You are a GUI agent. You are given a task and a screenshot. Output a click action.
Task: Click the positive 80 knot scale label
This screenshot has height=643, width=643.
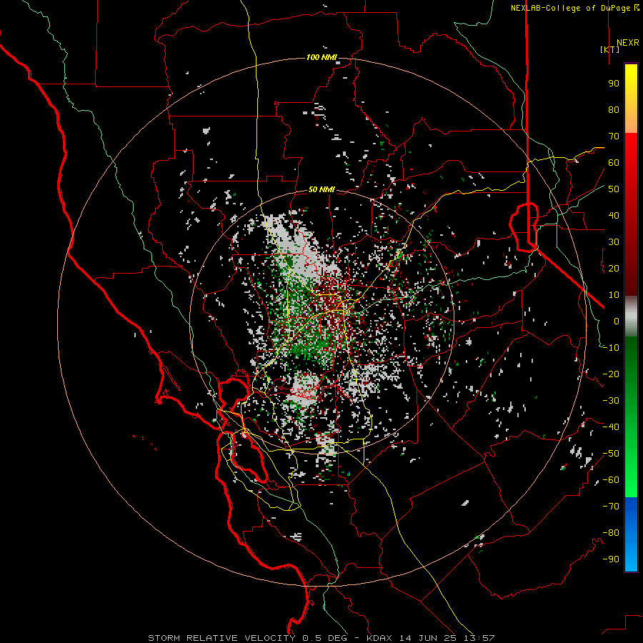(x=614, y=110)
